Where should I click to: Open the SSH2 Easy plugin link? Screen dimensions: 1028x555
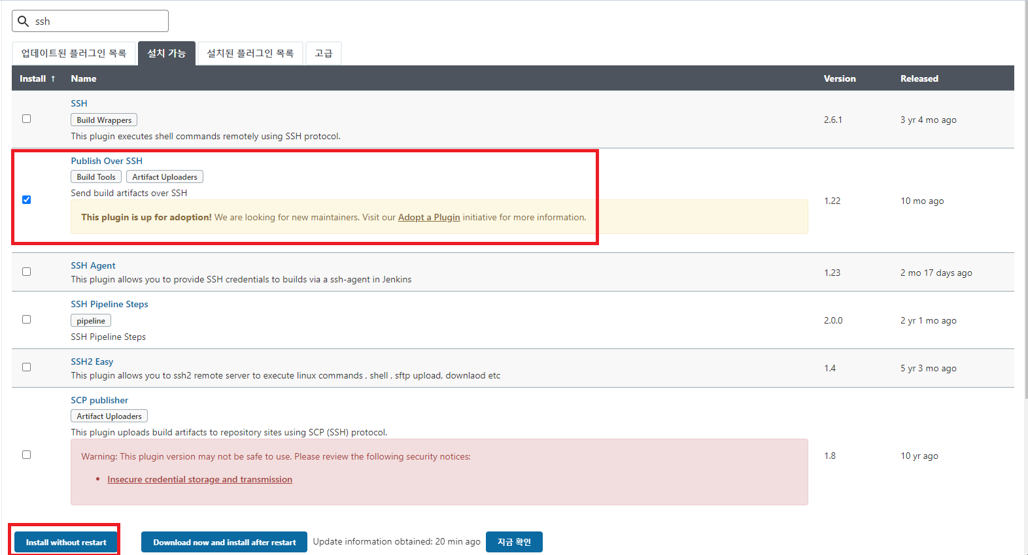point(92,362)
